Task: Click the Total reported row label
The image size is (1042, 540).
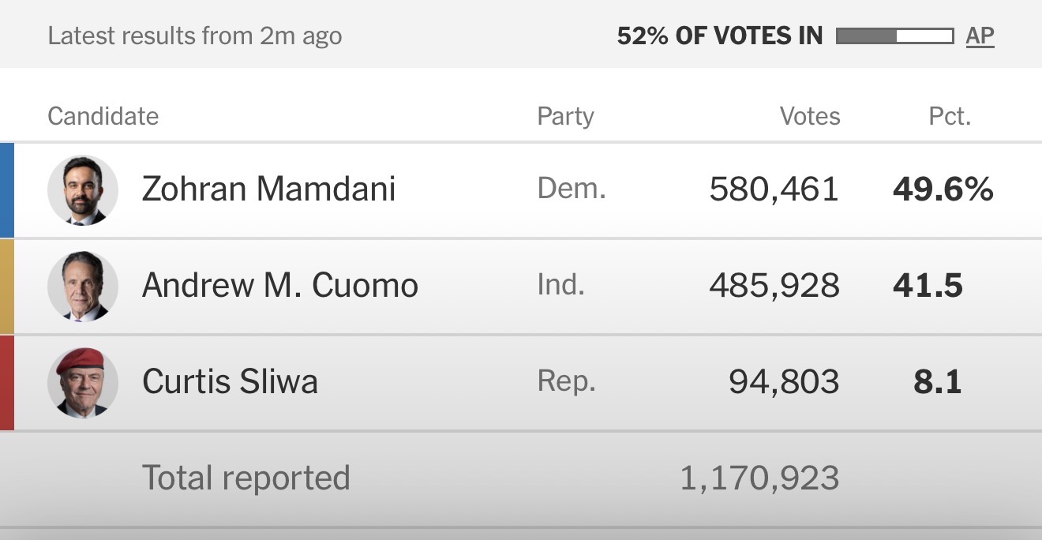Action: click(x=246, y=478)
